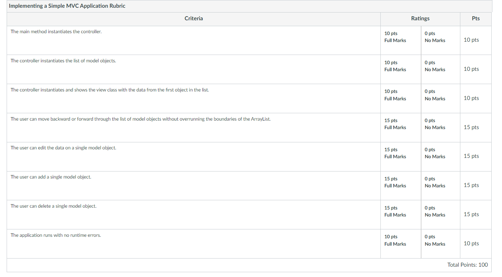Select criterion about moving backward or forward through the list
The height and width of the screenshot is (277, 502).
pos(140,119)
